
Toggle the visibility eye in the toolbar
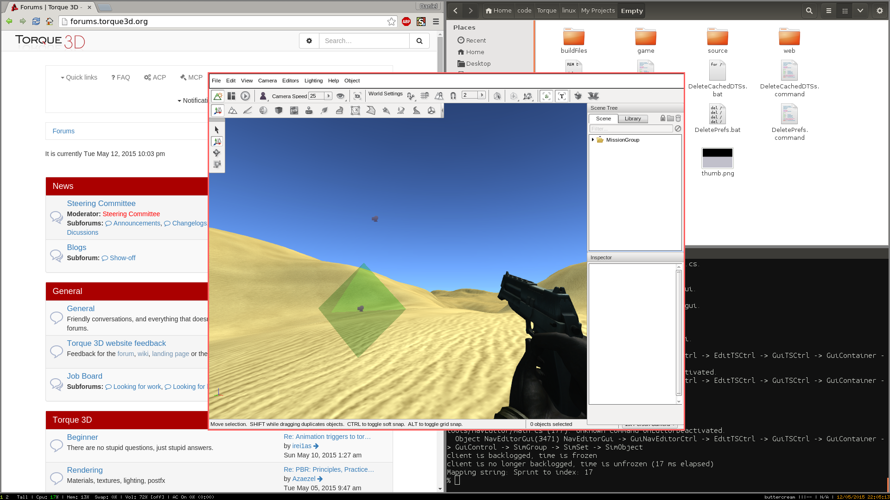tap(341, 96)
